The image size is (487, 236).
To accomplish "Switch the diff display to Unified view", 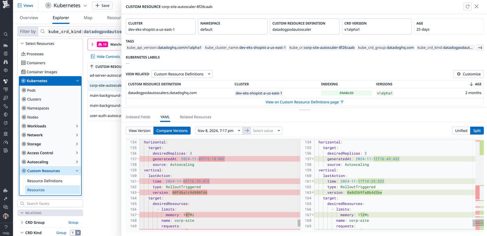I will click(x=461, y=130).
